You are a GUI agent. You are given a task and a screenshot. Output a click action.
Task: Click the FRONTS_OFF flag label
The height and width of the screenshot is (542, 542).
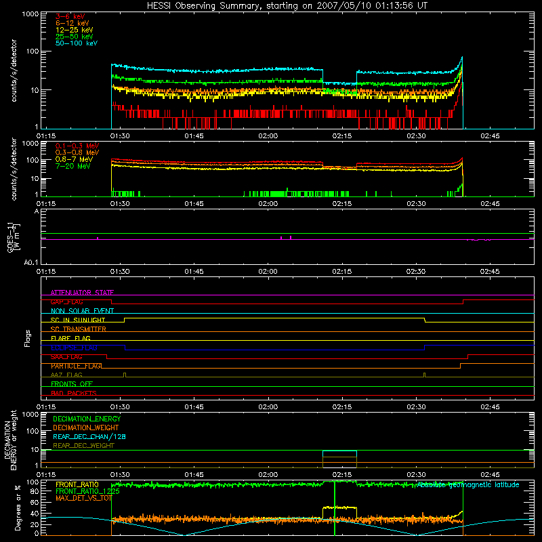72,384
